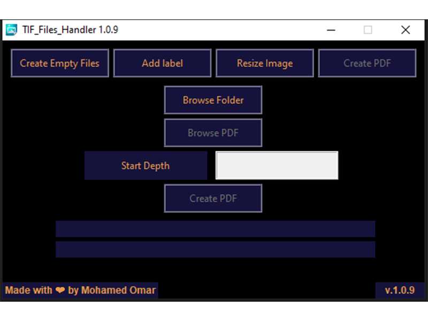Screen dimensions: 428x321
Task: Select the Resize Image mode
Action: point(264,63)
